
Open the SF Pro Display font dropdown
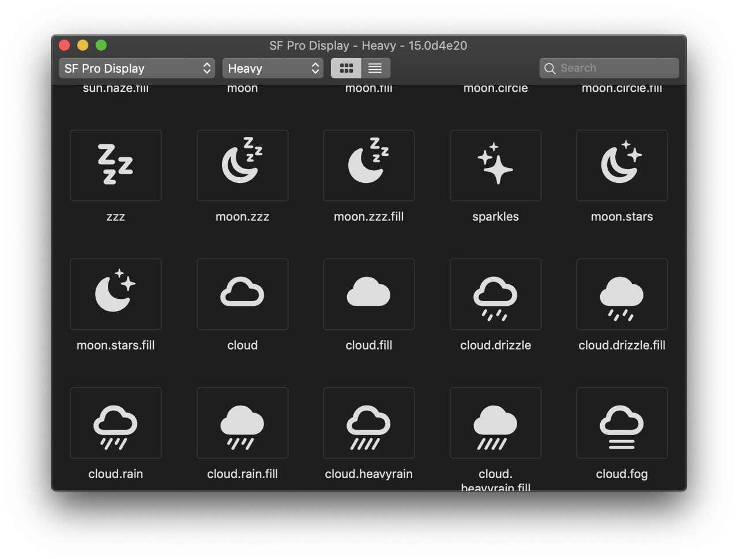[x=137, y=68]
